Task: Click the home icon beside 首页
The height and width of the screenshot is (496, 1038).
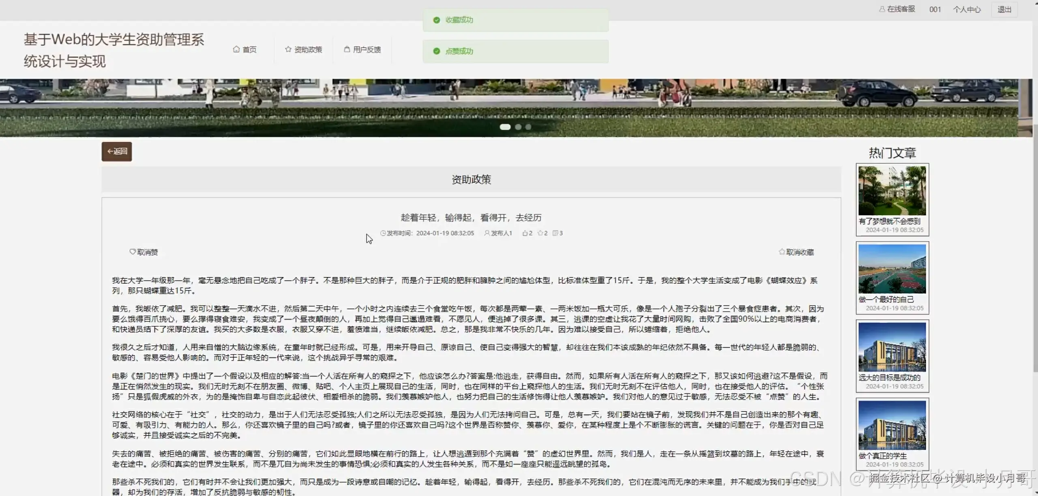Action: click(x=237, y=49)
